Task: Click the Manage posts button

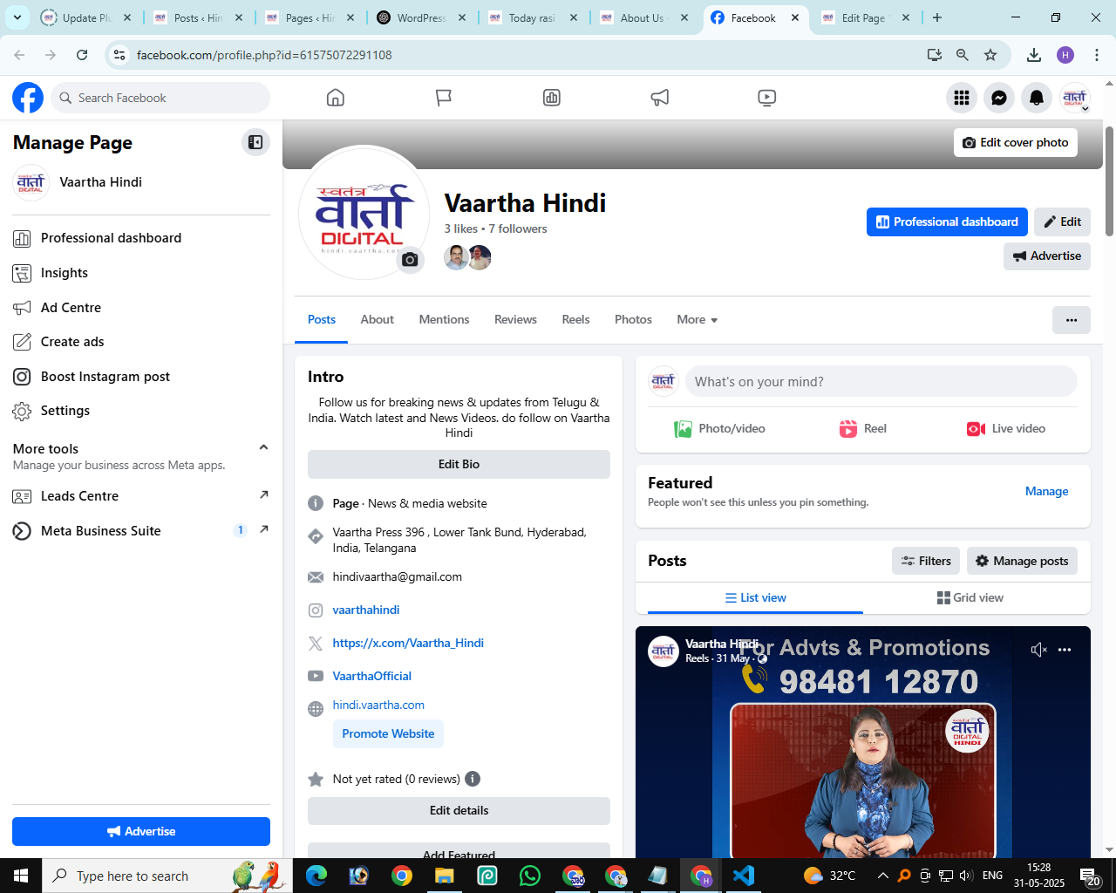Action: coord(1022,561)
